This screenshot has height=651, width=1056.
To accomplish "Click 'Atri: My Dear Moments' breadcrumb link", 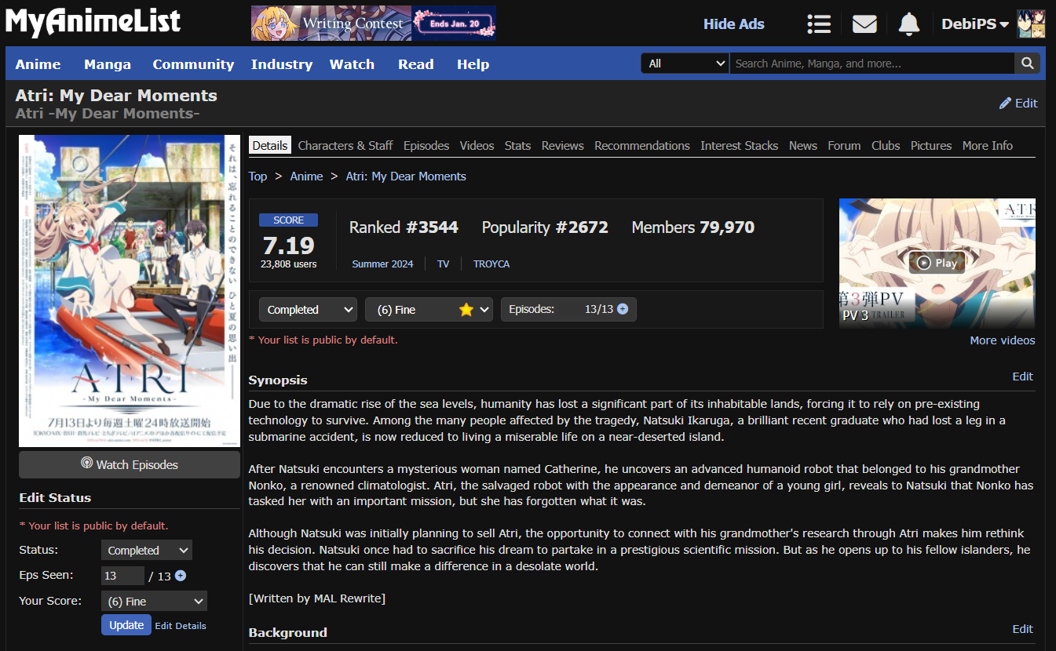I will coord(406,176).
